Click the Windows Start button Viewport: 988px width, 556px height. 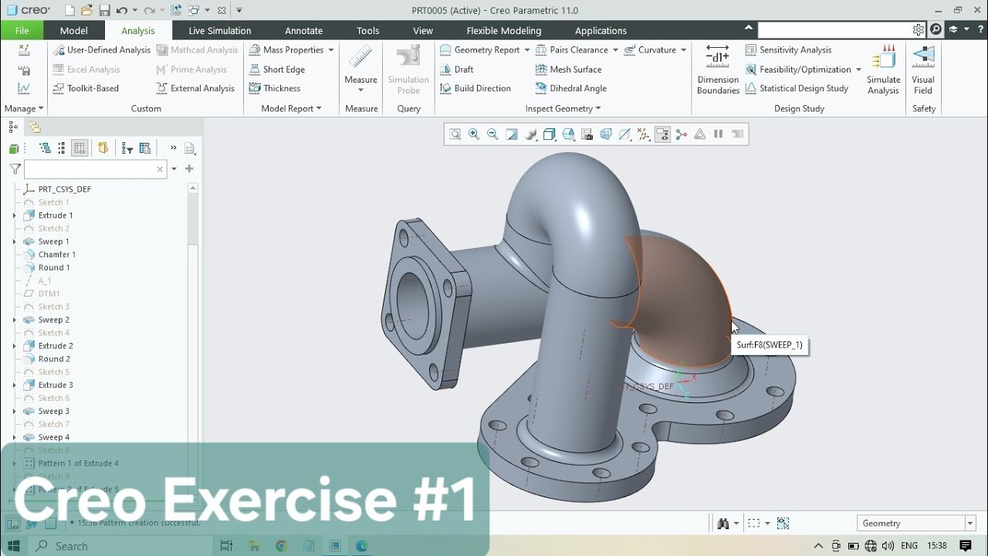point(13,546)
